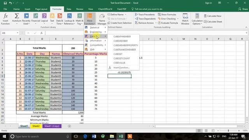Image resolution: width=249 pixels, height=140 pixels.
Task: Open the File menu tab
Action: [x=5, y=9]
